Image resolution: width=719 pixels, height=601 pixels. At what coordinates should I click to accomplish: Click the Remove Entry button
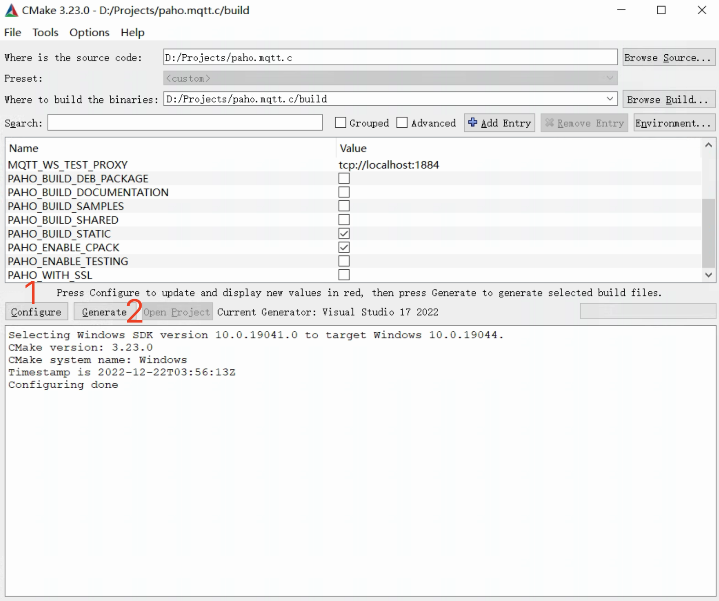[584, 123]
